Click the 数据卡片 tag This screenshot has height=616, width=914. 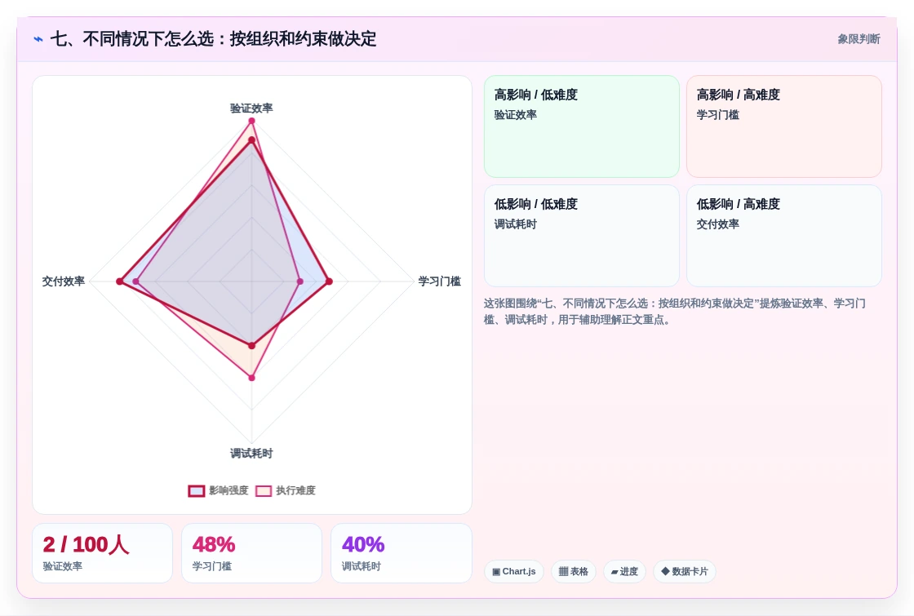(x=685, y=571)
